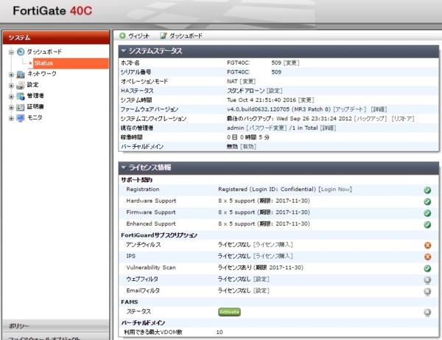Collapse the ライセンス情報 widget

tap(123, 167)
